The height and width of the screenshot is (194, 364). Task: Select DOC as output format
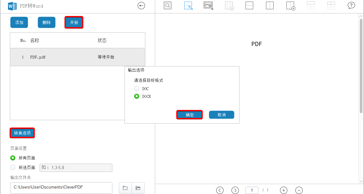pyautogui.click(x=137, y=89)
